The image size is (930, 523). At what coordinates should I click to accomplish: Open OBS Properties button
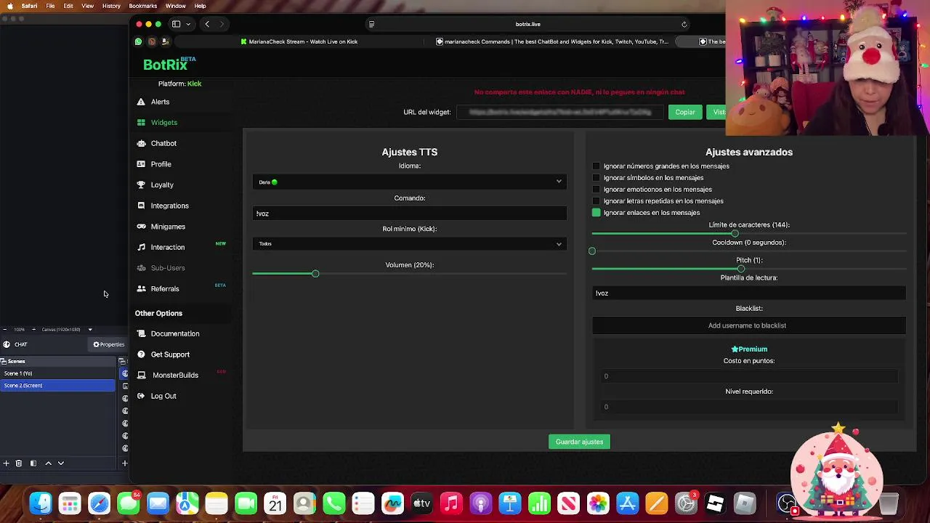pos(109,344)
